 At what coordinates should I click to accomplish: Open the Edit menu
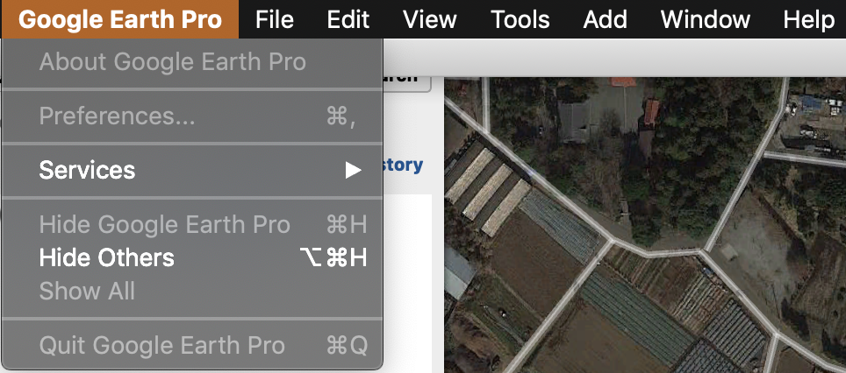tap(348, 20)
